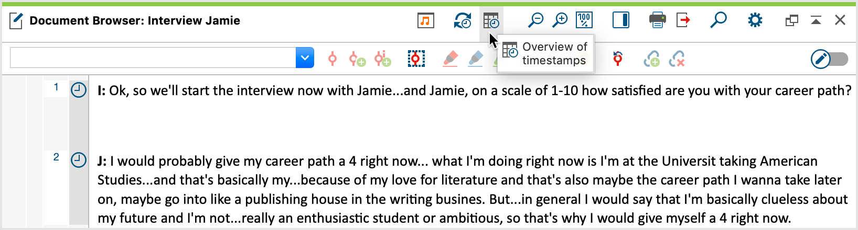Screen dimensions: 858x230
Task: Click the remove link icon
Action: [x=677, y=59]
